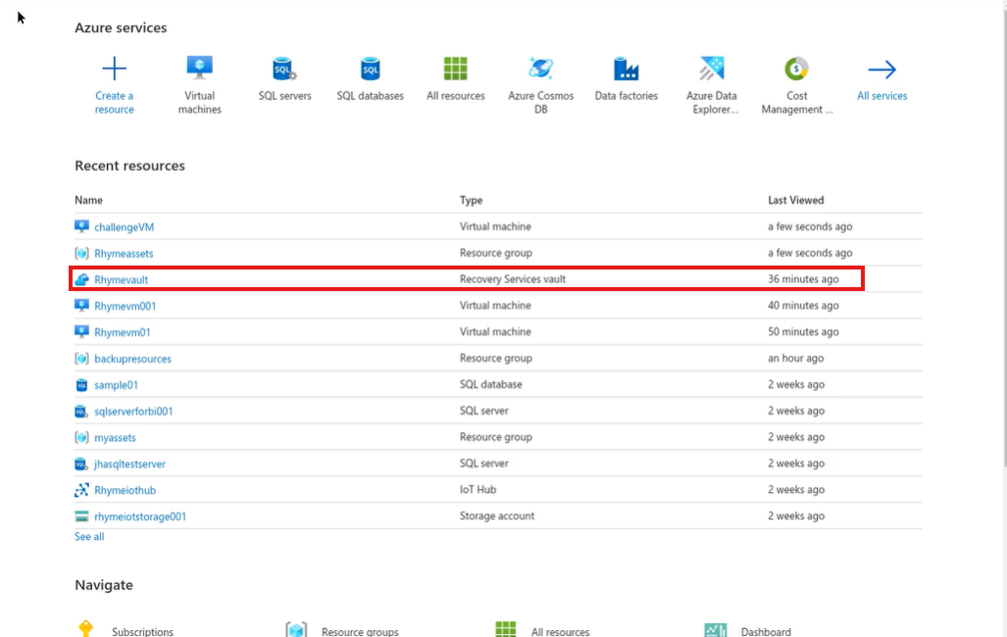The image size is (1007, 637).
Task: Open the backupresources link
Action: [x=133, y=359]
